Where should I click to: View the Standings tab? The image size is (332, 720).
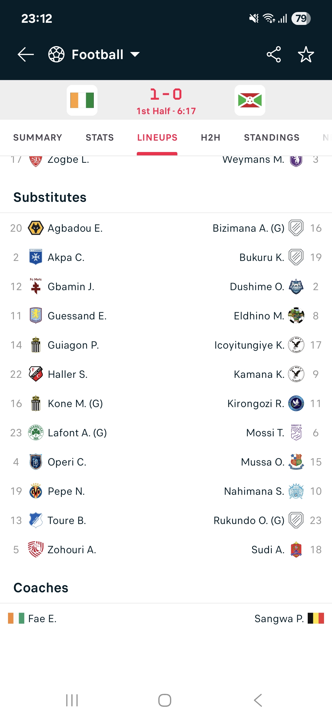pyautogui.click(x=271, y=138)
